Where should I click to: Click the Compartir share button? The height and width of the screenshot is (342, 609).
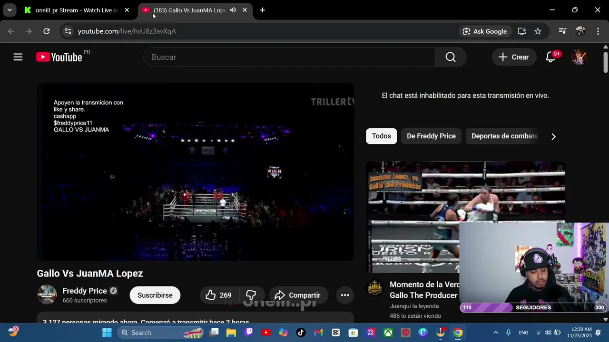point(298,295)
